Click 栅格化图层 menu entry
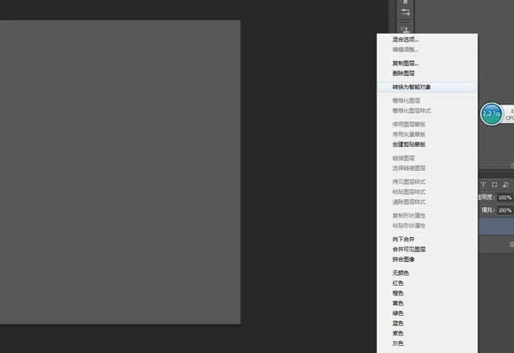 click(x=406, y=101)
